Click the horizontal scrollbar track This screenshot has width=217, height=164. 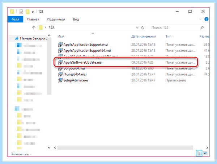(x=125, y=148)
